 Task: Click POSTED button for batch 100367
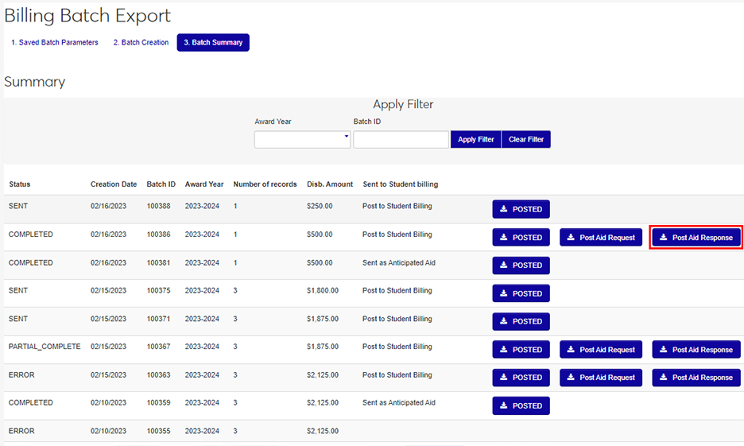pos(521,350)
